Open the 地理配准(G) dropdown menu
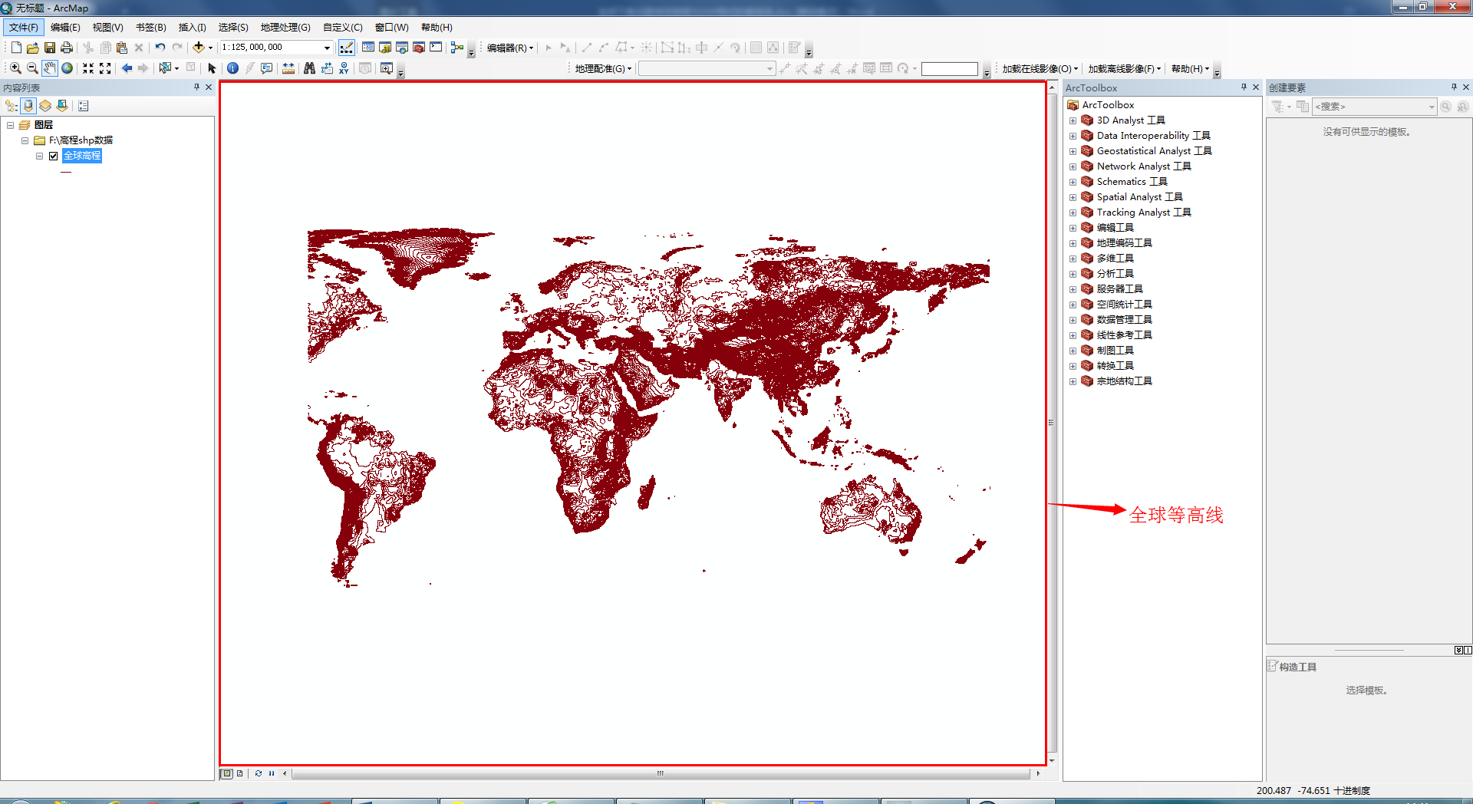This screenshot has width=1473, height=804. point(603,68)
